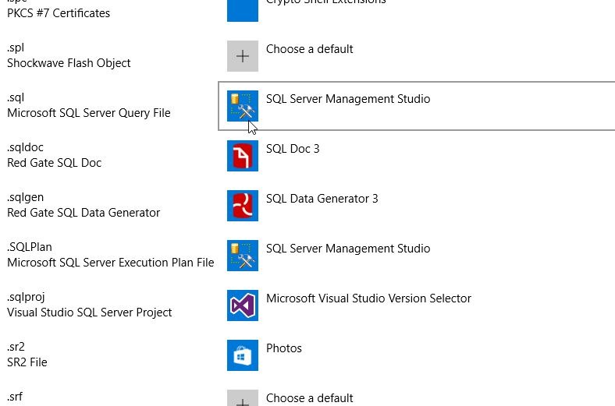The width and height of the screenshot is (615, 406).
Task: Change the Photos default for .sr2
Action: coord(284,348)
